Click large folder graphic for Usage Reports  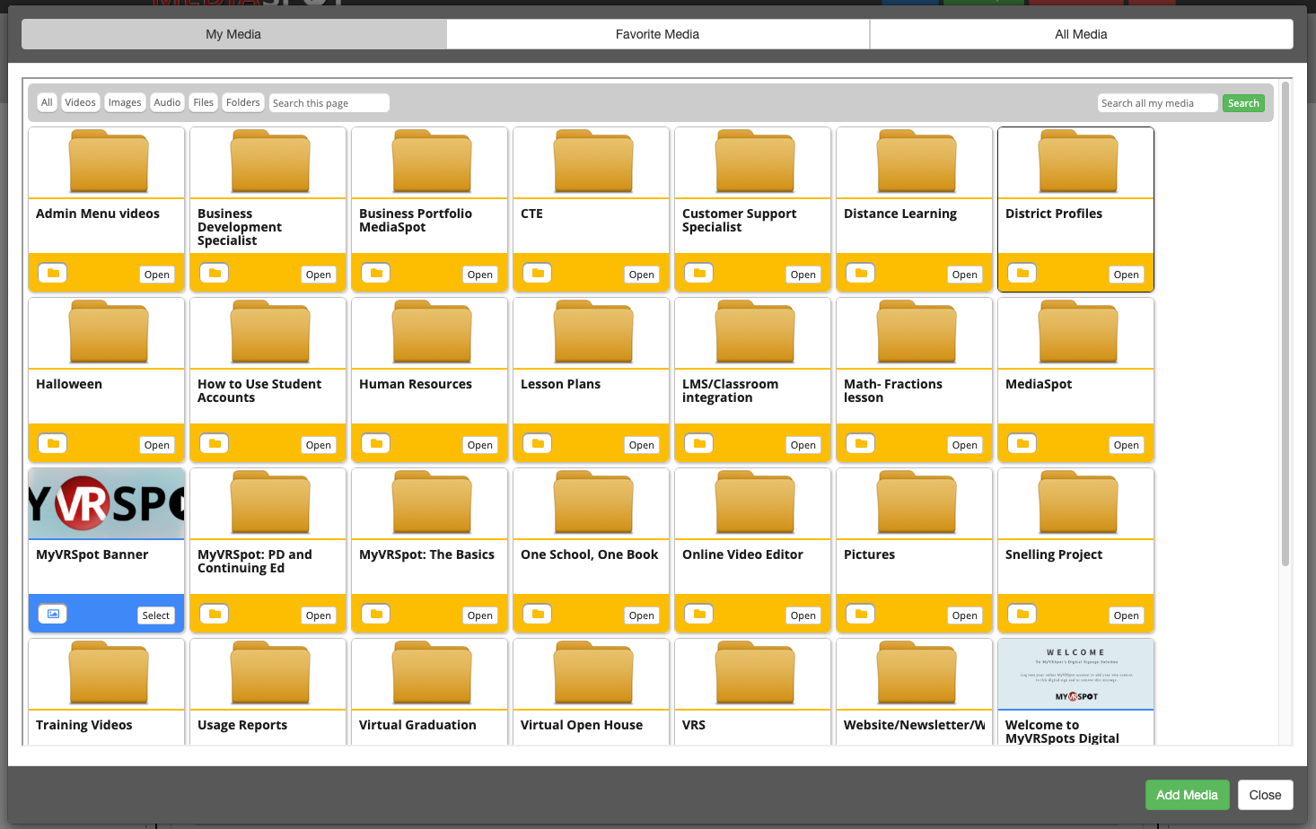(x=270, y=673)
